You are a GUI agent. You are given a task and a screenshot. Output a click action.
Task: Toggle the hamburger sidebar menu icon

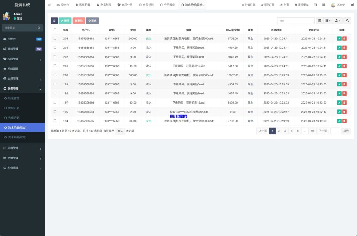pos(49,5)
